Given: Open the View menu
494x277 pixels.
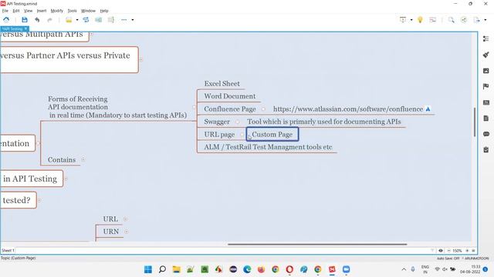Looking at the screenshot, I should [x=28, y=11].
